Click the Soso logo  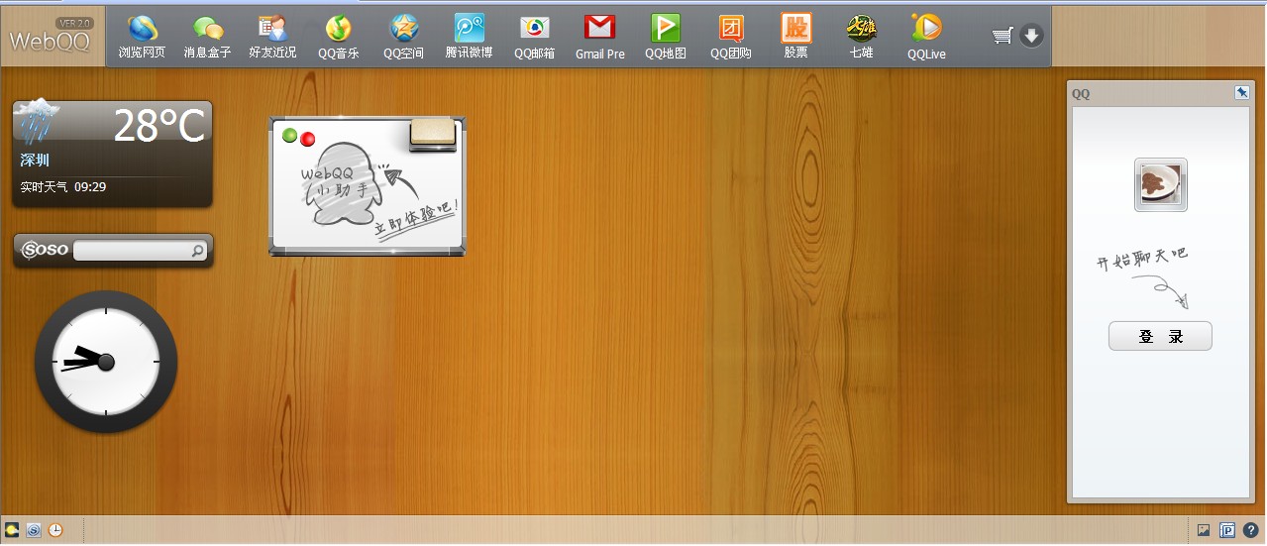pyautogui.click(x=45, y=250)
